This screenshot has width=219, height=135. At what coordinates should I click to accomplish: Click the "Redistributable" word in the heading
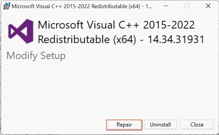pos(74,40)
